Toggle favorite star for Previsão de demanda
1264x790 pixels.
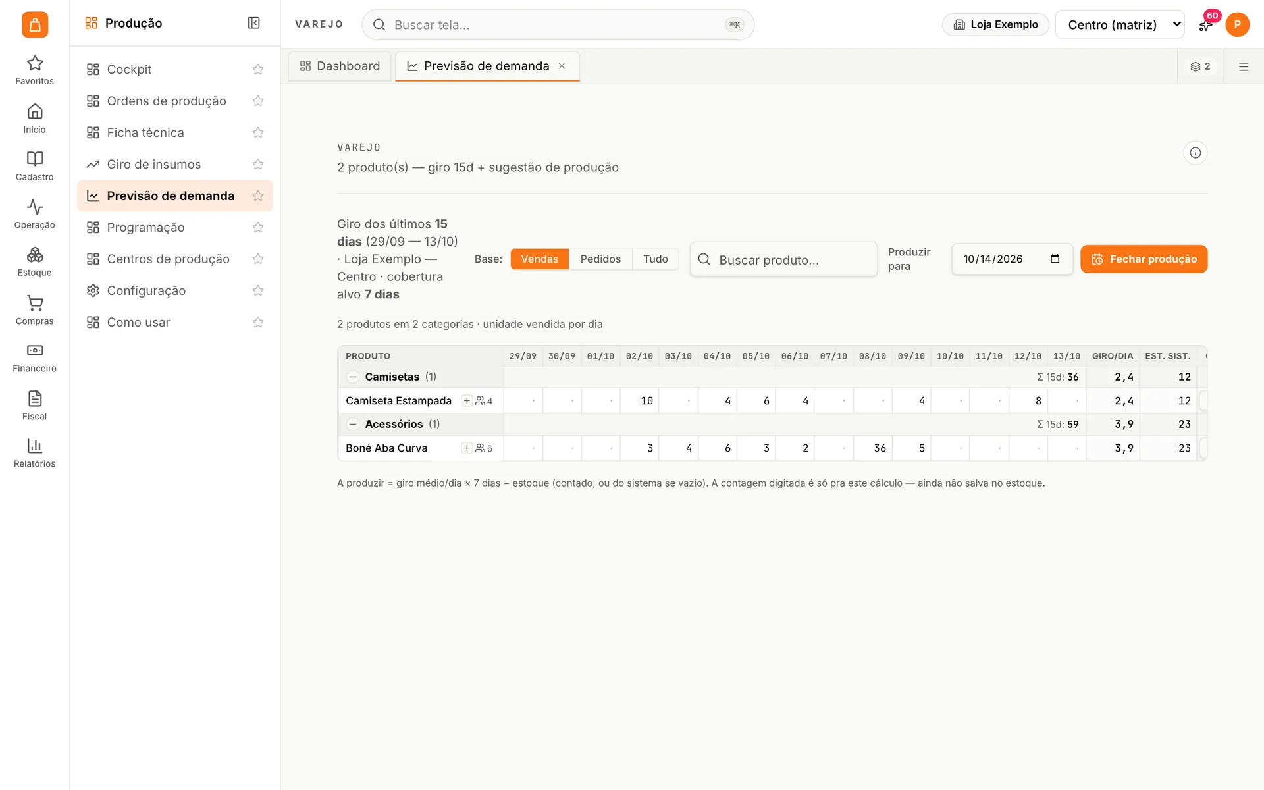point(258,196)
